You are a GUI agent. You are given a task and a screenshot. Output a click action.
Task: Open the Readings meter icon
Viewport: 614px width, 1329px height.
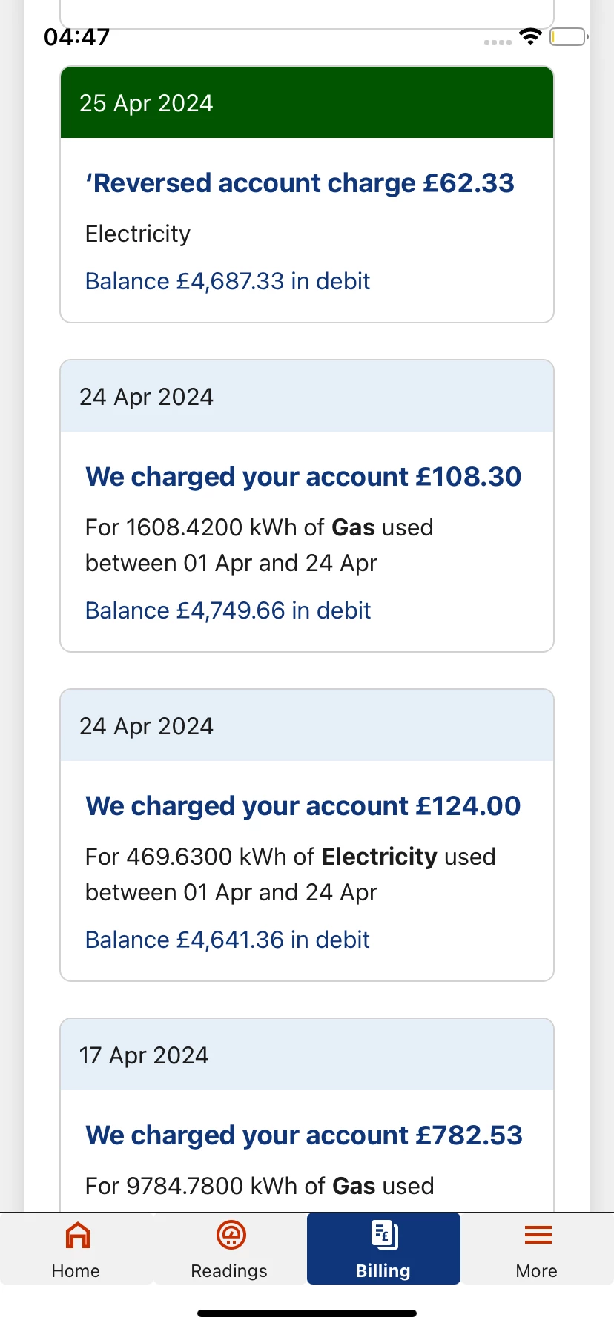[x=231, y=1235]
